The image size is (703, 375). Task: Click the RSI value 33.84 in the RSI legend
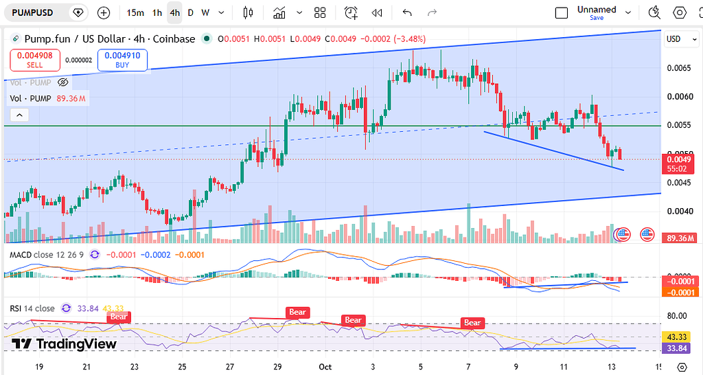click(88, 308)
